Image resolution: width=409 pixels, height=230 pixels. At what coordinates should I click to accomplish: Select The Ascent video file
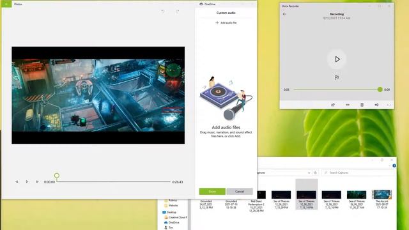coord(382,199)
